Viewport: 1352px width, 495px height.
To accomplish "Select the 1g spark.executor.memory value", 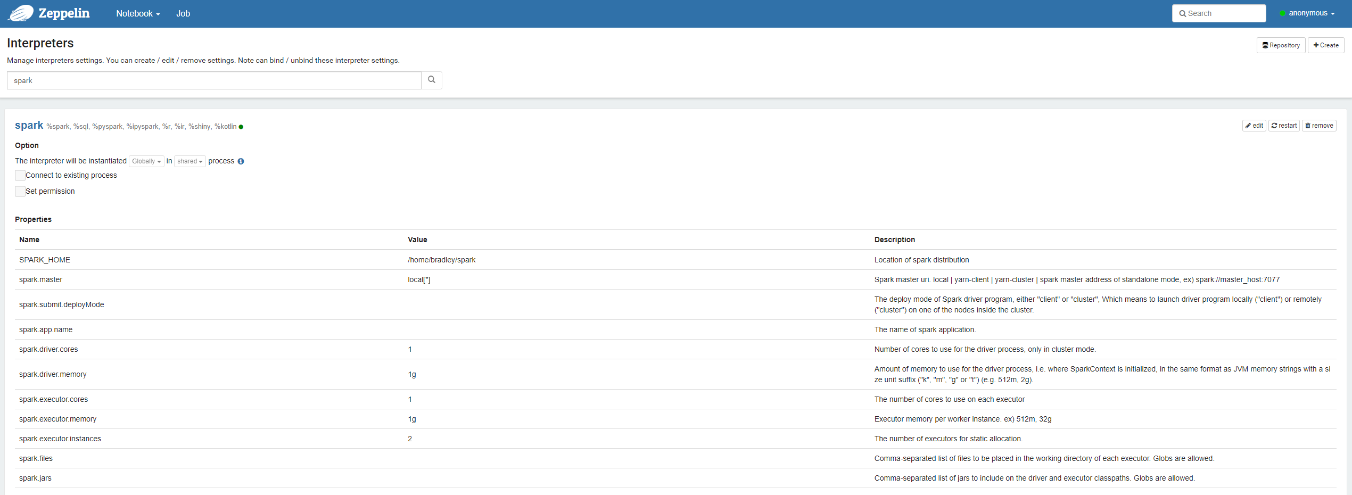I will [412, 419].
